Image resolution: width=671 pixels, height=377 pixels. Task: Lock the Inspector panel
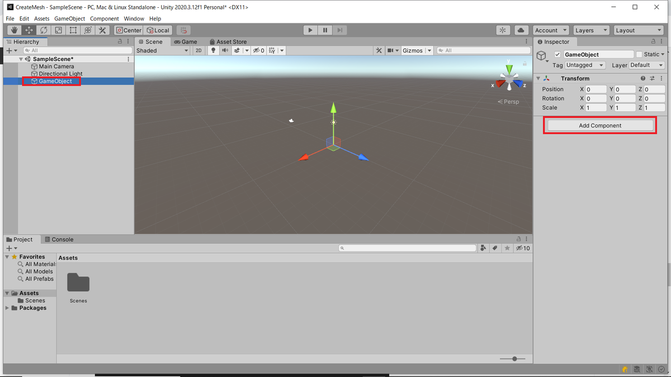(653, 42)
